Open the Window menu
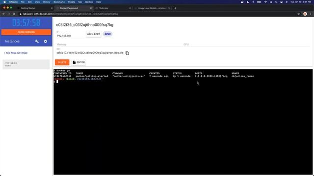The width and height of the screenshot is (314, 176). click(89, 2)
